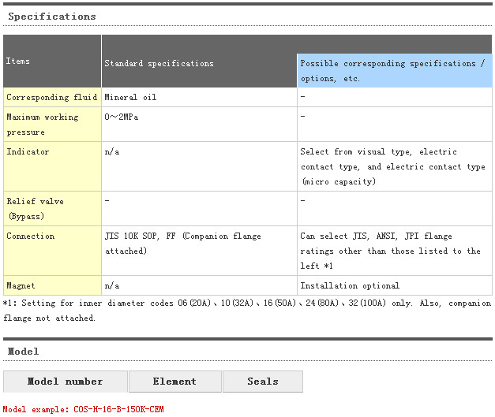
Task: Select the Corresponding fluid row label
Action: 52,97
